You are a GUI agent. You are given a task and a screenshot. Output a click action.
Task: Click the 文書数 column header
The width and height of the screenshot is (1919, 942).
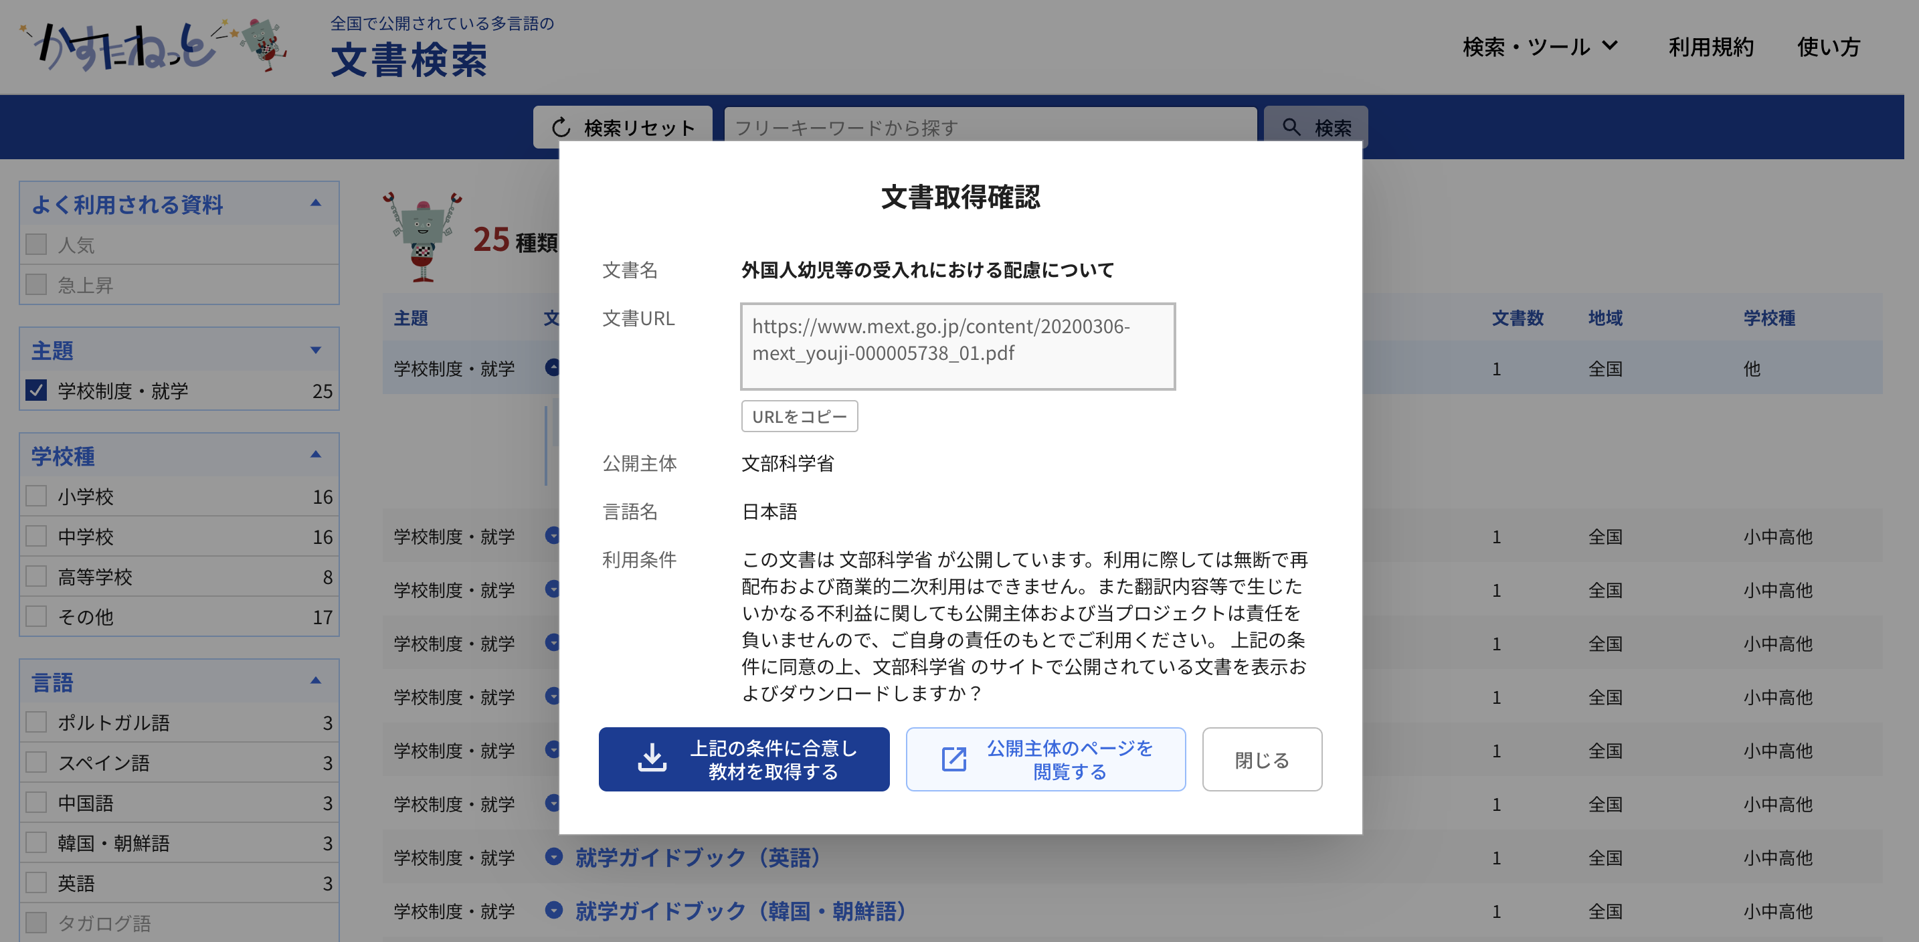[x=1518, y=318]
